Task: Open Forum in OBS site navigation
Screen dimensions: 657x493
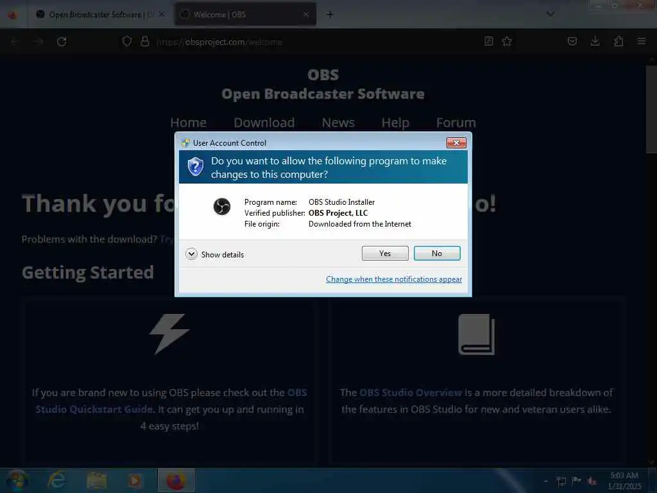Action: pyautogui.click(x=456, y=123)
